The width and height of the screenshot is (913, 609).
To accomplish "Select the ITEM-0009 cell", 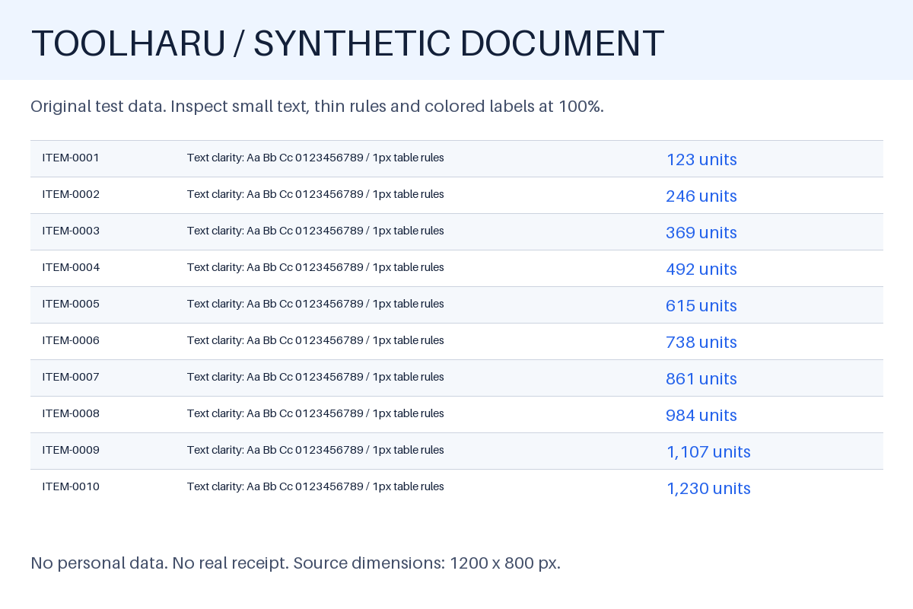I will pyautogui.click(x=71, y=450).
